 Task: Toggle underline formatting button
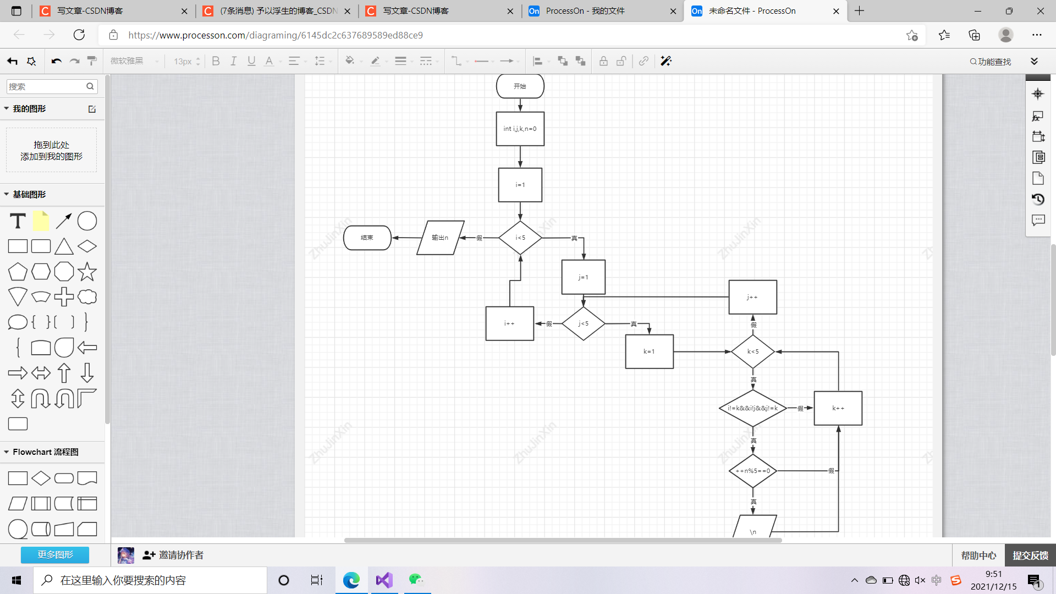click(251, 61)
